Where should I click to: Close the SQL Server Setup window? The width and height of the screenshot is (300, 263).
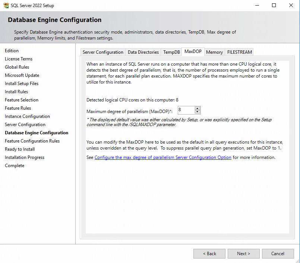291,5
